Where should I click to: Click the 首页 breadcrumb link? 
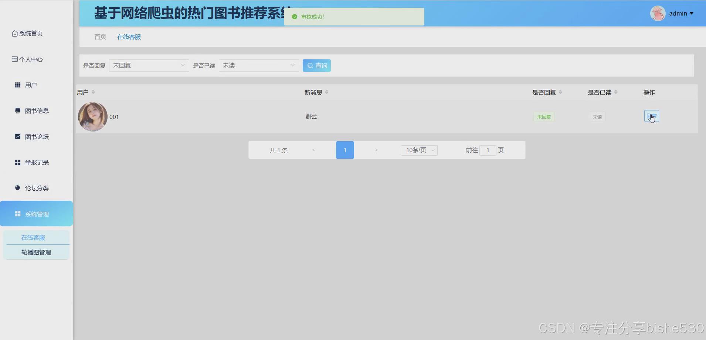point(100,37)
